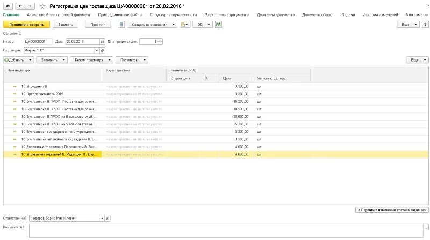Open the Документооборот tab

tap(318, 15)
